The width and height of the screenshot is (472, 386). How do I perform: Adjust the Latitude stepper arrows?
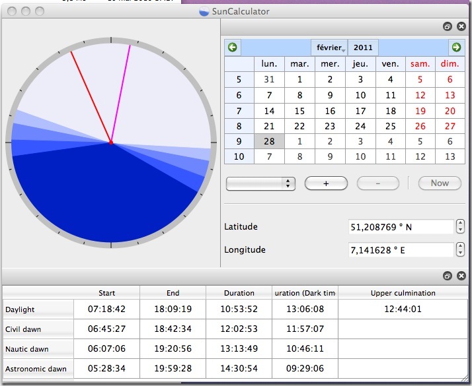(460, 226)
